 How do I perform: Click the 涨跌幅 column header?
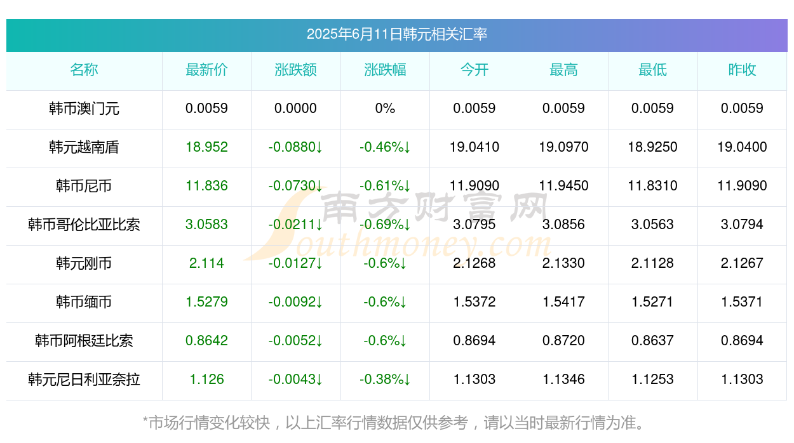tap(385, 70)
